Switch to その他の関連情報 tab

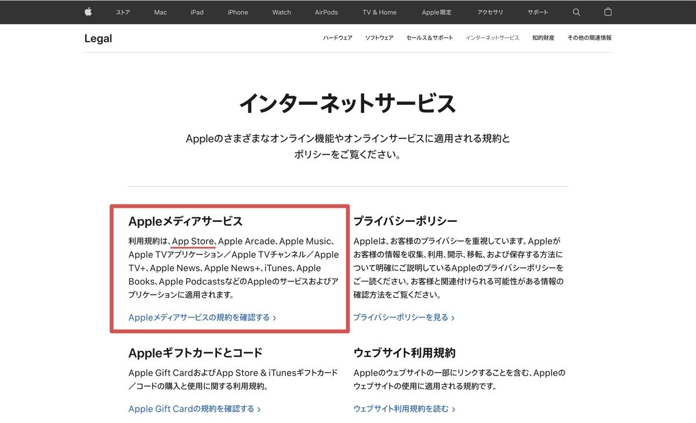[589, 38]
